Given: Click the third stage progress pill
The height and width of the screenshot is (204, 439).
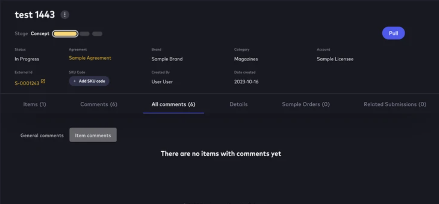Looking at the screenshot, I should [x=97, y=33].
